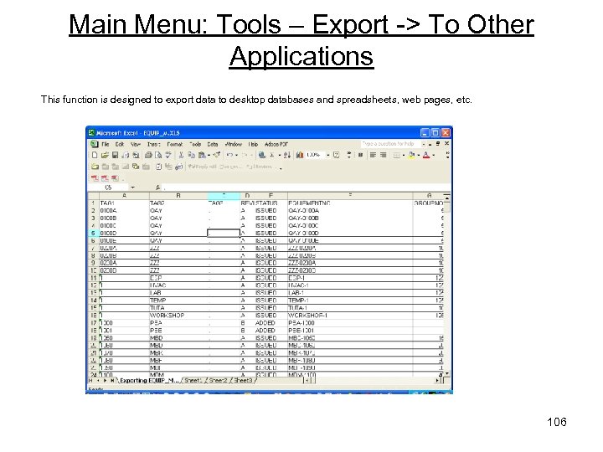Click the New workbook icon in toolbar

[95, 155]
